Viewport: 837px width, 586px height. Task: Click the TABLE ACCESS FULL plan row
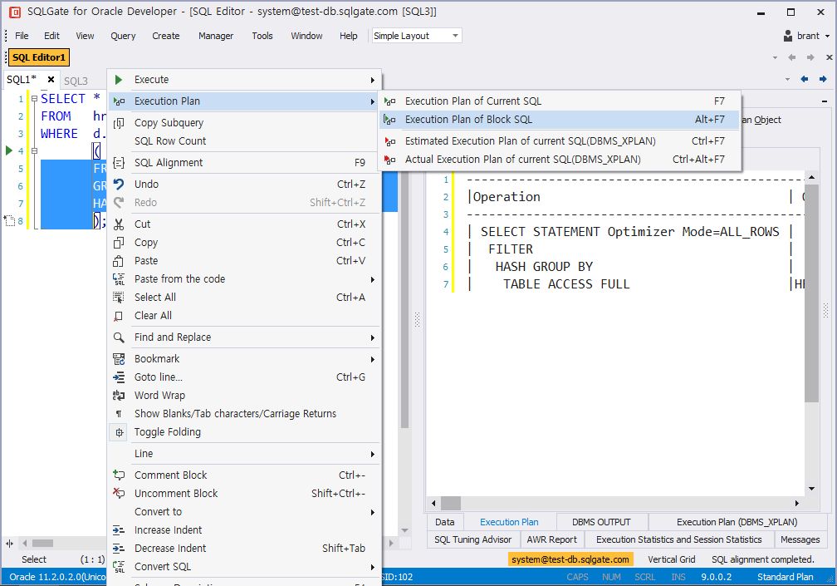[x=565, y=284]
